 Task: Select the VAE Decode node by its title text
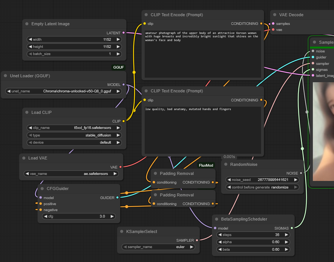291,15
